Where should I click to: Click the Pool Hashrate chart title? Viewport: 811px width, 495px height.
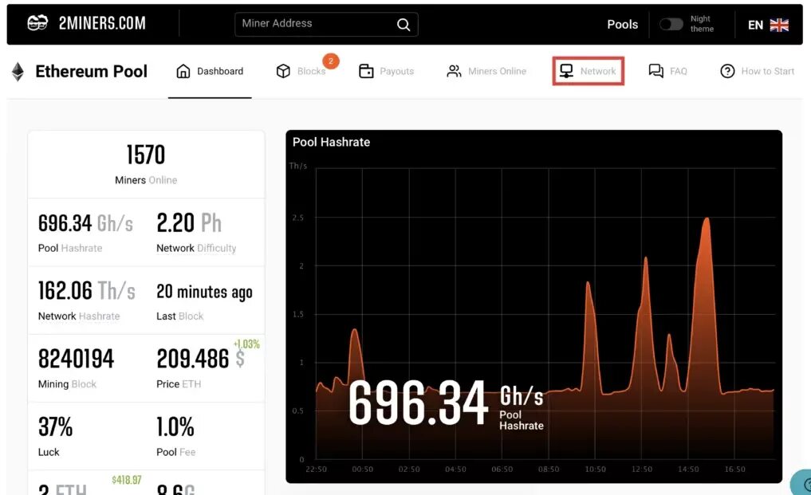pos(331,142)
